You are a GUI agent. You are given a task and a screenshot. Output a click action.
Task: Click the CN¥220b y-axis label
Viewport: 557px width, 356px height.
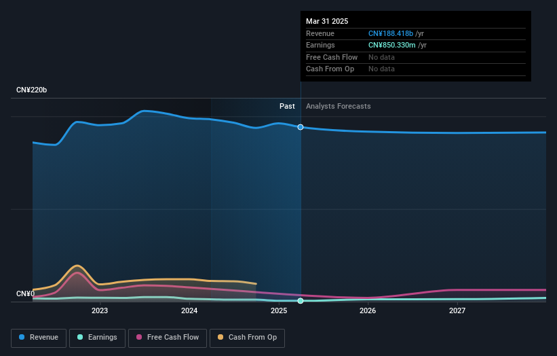32,90
